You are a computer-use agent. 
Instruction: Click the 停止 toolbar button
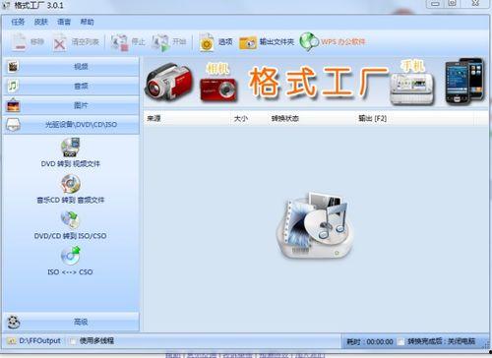click(x=127, y=42)
